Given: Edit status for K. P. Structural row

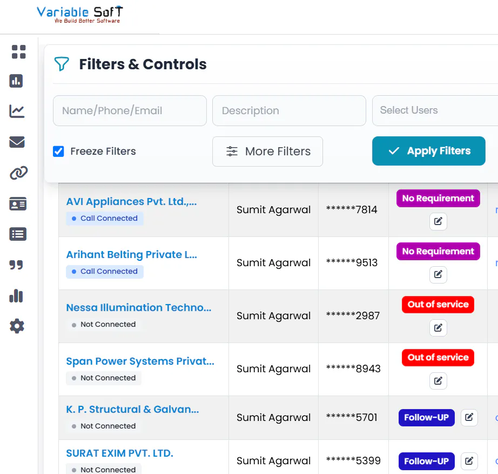Looking at the screenshot, I should (469, 417).
